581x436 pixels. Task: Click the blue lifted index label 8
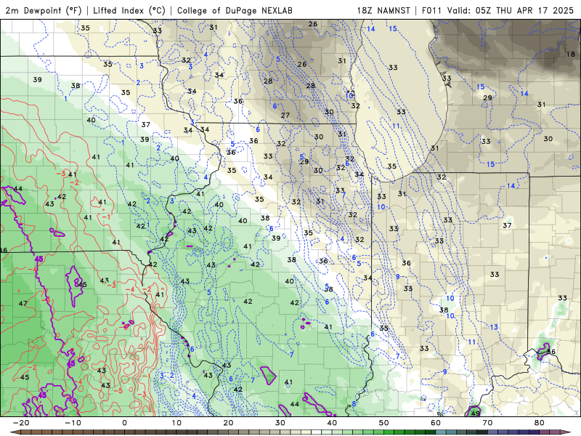(x=354, y=404)
